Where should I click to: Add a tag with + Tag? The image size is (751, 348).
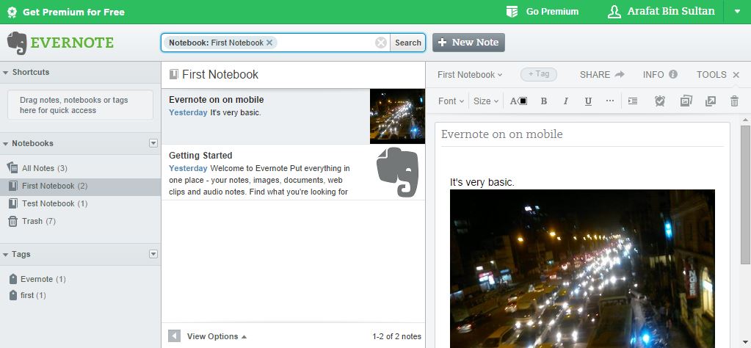click(538, 74)
